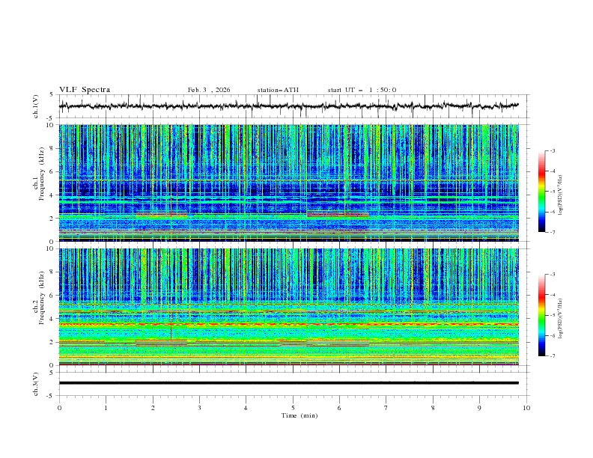Screen dimensions: 593x458
Task: Click the 10 minute tick on time axis
Action: (526, 408)
